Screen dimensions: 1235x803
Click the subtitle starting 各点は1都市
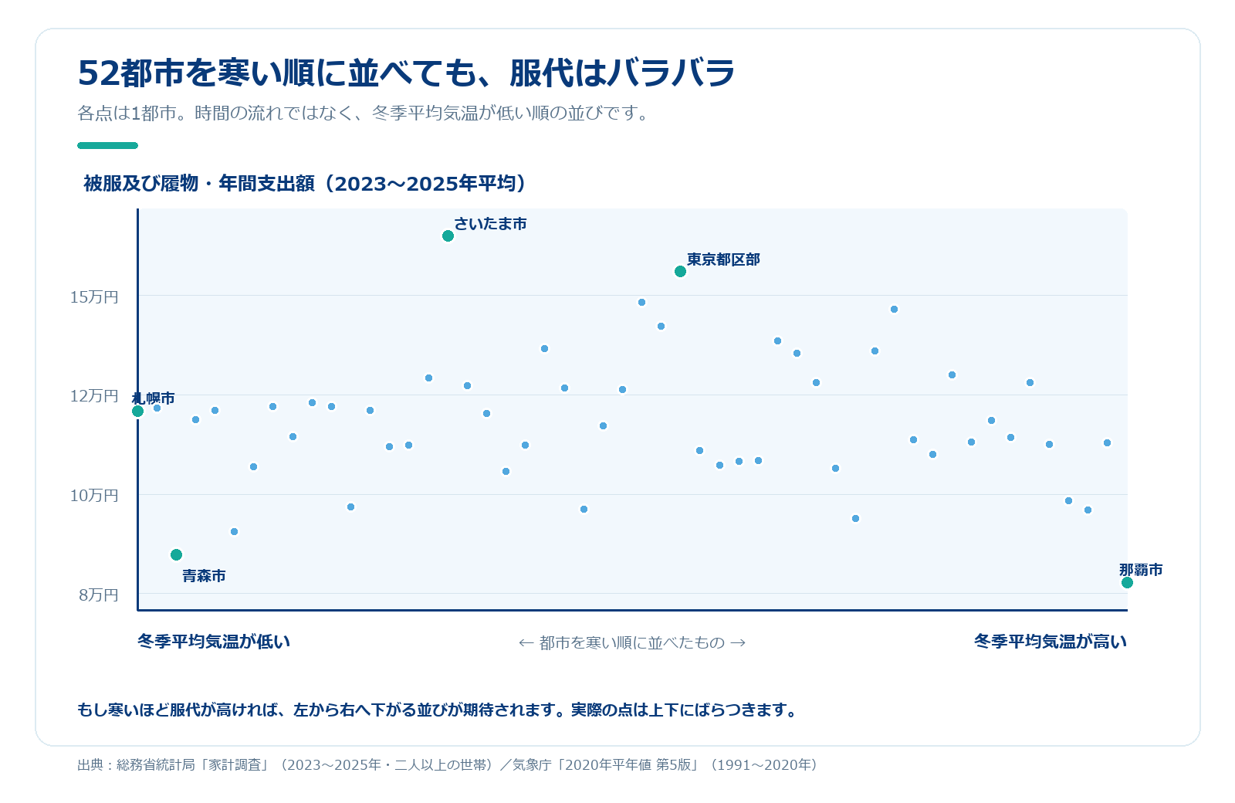pos(364,113)
